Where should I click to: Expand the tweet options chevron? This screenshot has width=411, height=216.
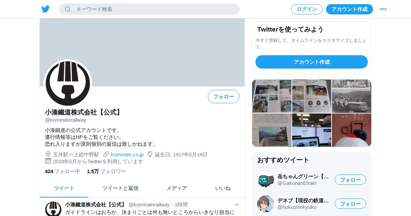[x=237, y=205]
